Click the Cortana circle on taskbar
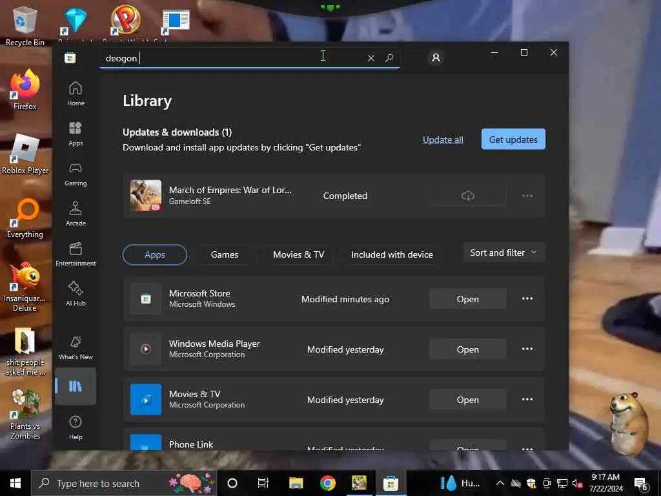Image resolution: width=661 pixels, height=496 pixels. coord(232,483)
